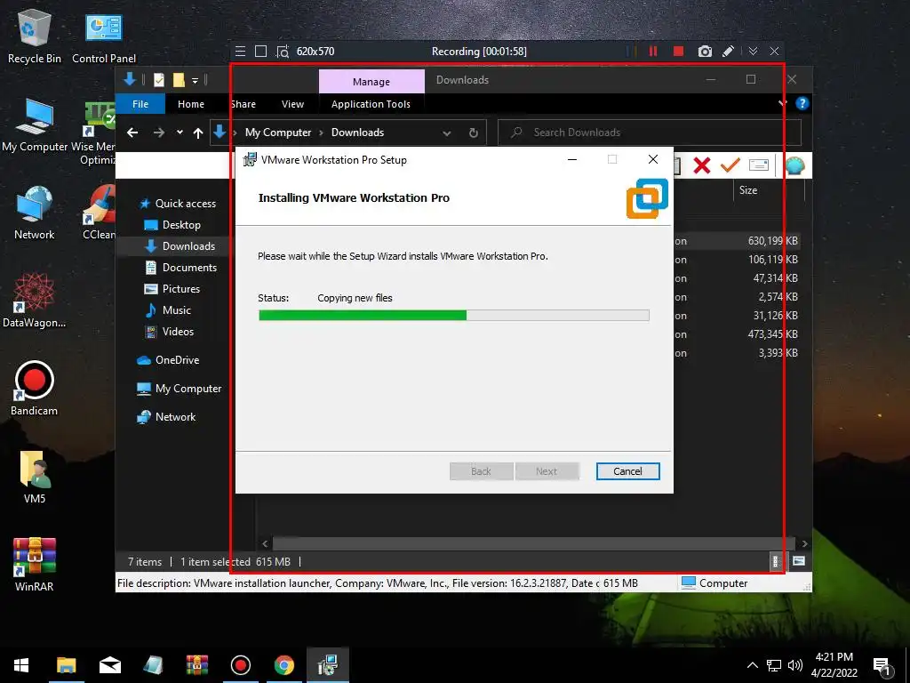This screenshot has width=910, height=683.
Task: Go forward in File Explorer
Action: click(x=158, y=133)
